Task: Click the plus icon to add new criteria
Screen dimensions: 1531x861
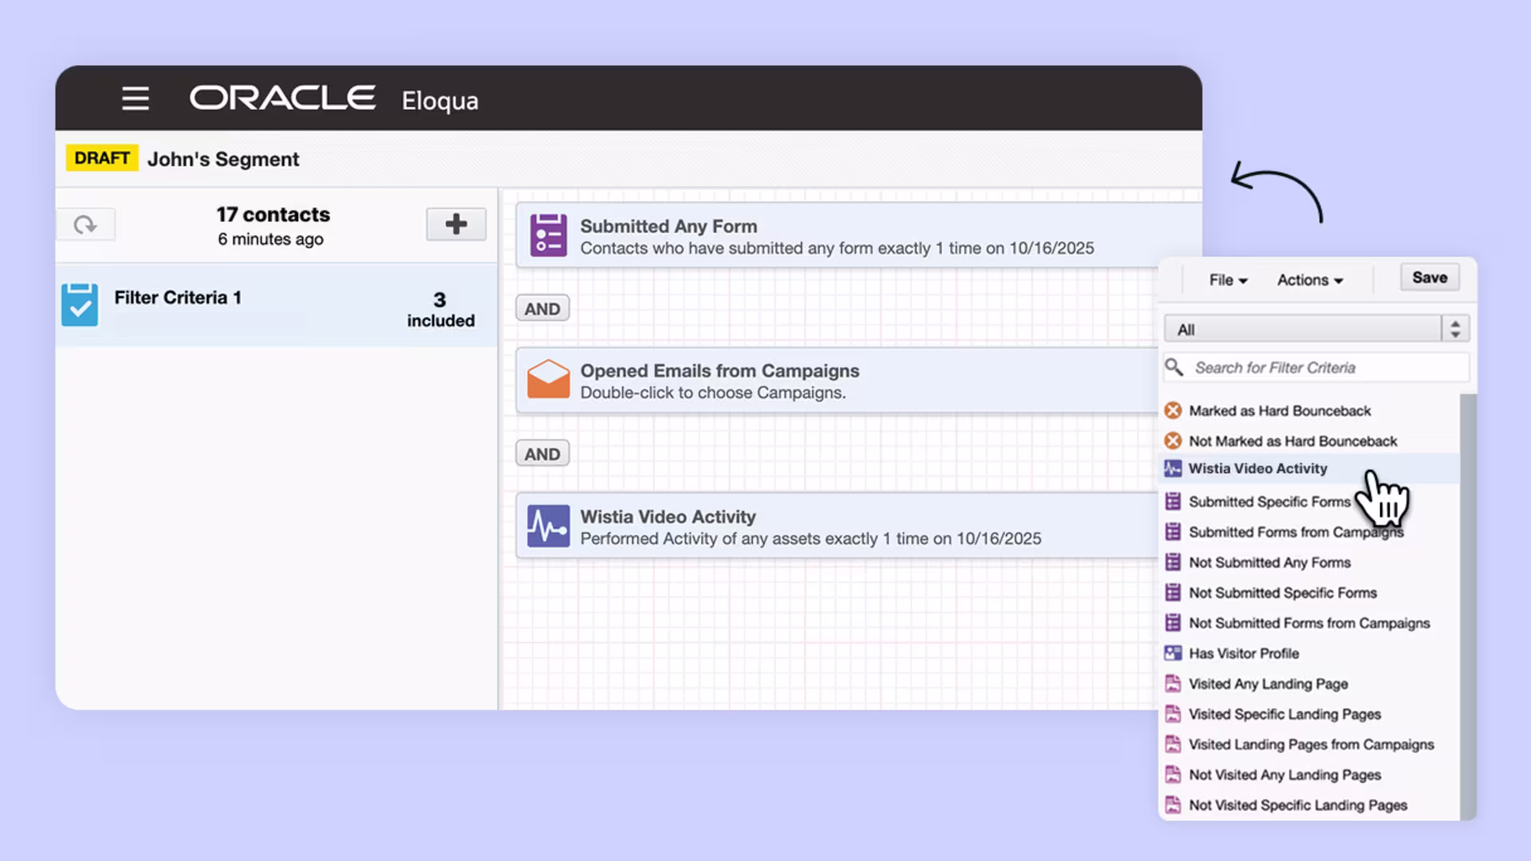Action: click(455, 224)
